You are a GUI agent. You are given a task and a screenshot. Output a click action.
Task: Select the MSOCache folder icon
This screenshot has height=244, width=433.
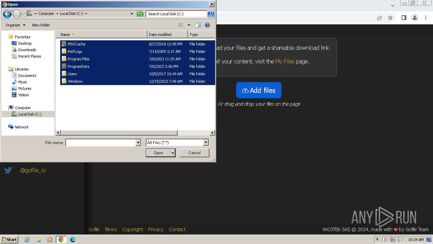[64, 44]
